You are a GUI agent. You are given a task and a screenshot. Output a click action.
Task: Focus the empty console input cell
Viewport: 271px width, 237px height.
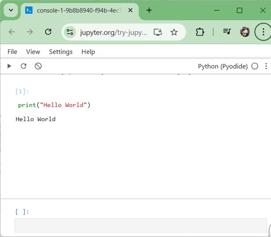click(x=140, y=225)
